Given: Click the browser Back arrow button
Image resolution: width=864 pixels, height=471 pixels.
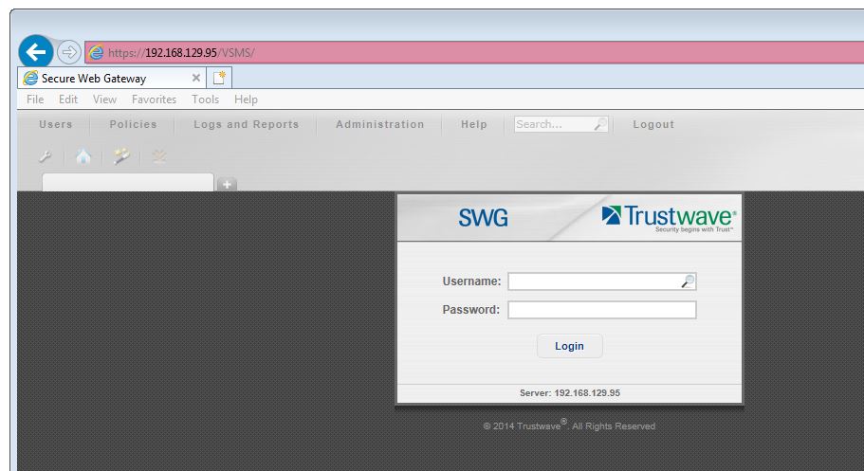Looking at the screenshot, I should (36, 52).
